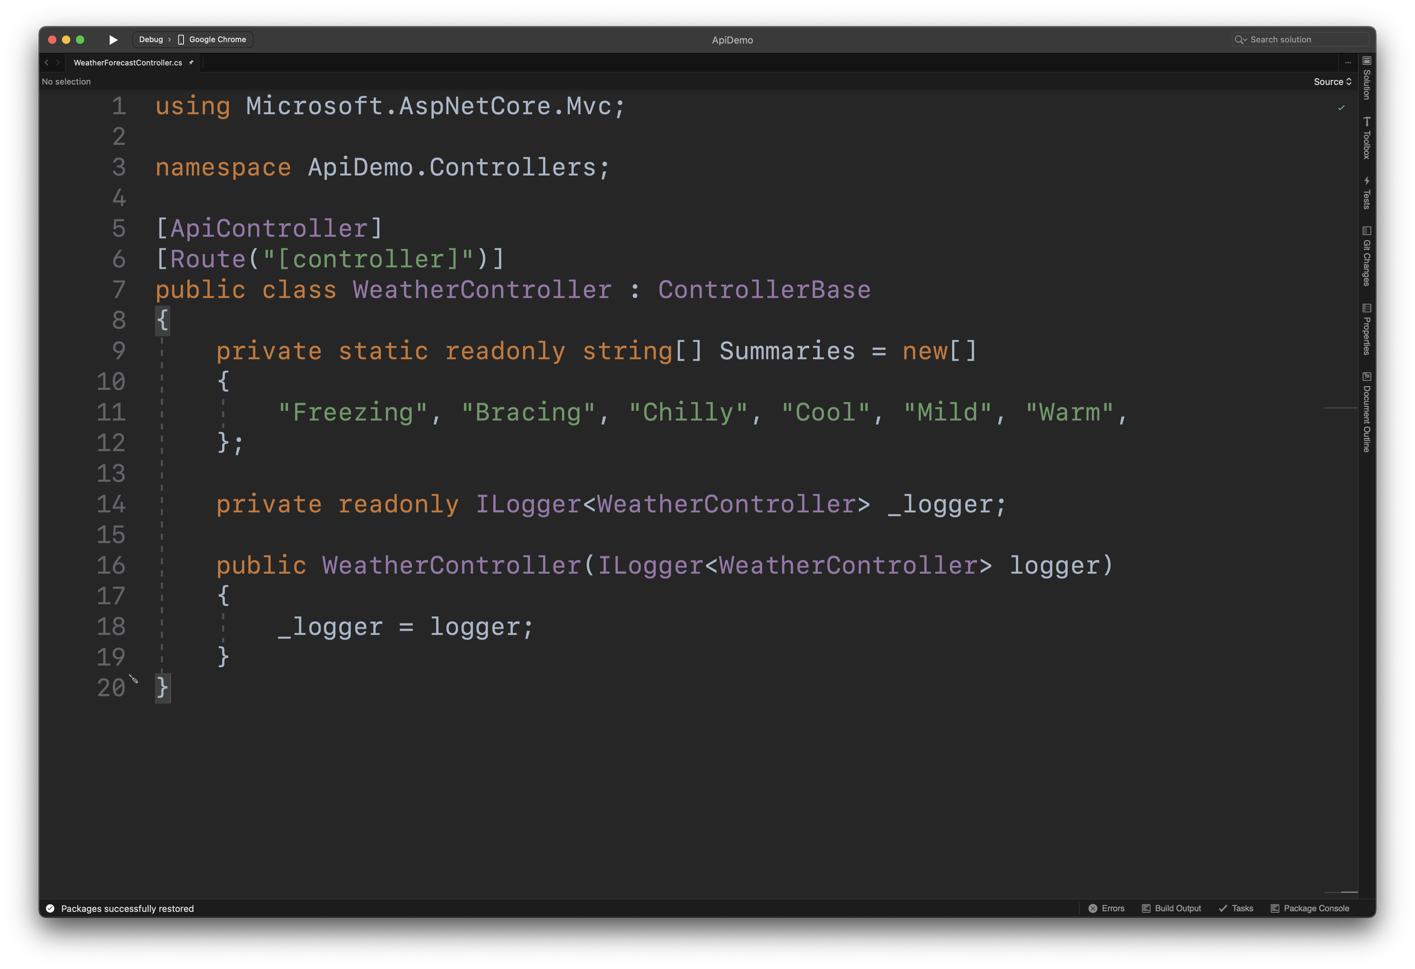Click the "Mild" string literal
This screenshot has height=969, width=1415.
click(947, 413)
